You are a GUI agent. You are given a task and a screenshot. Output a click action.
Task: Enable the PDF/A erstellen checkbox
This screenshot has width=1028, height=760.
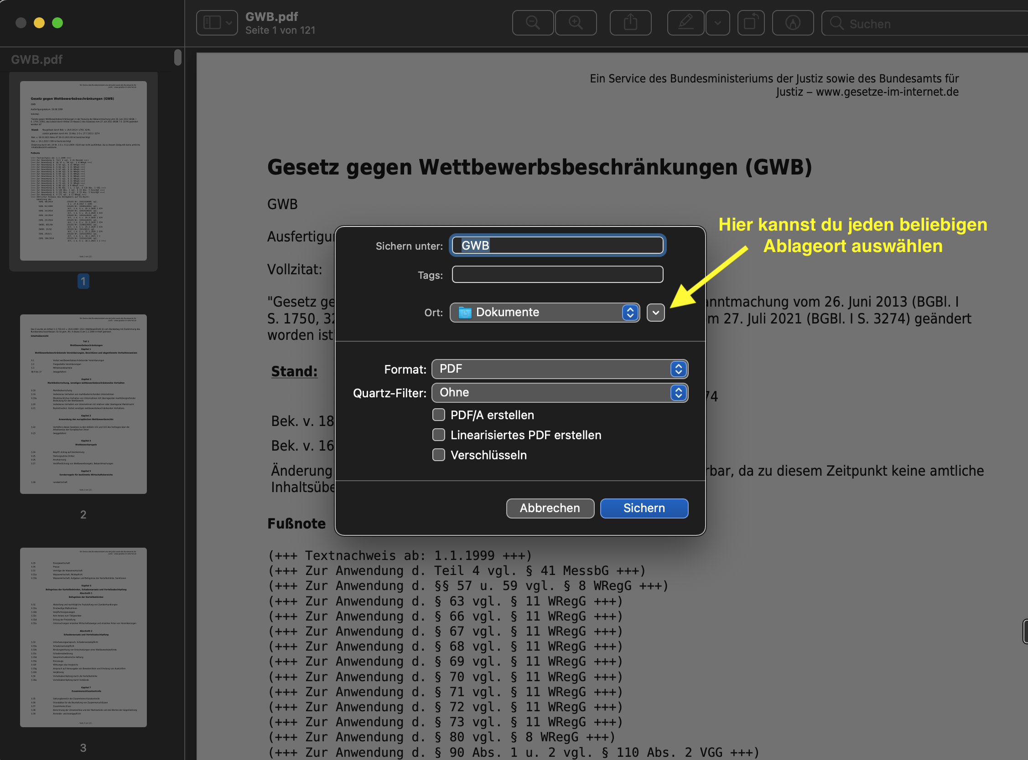(439, 415)
